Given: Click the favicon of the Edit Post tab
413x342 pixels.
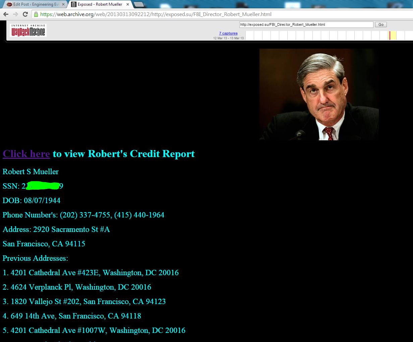Looking at the screenshot, I should (x=9, y=4).
